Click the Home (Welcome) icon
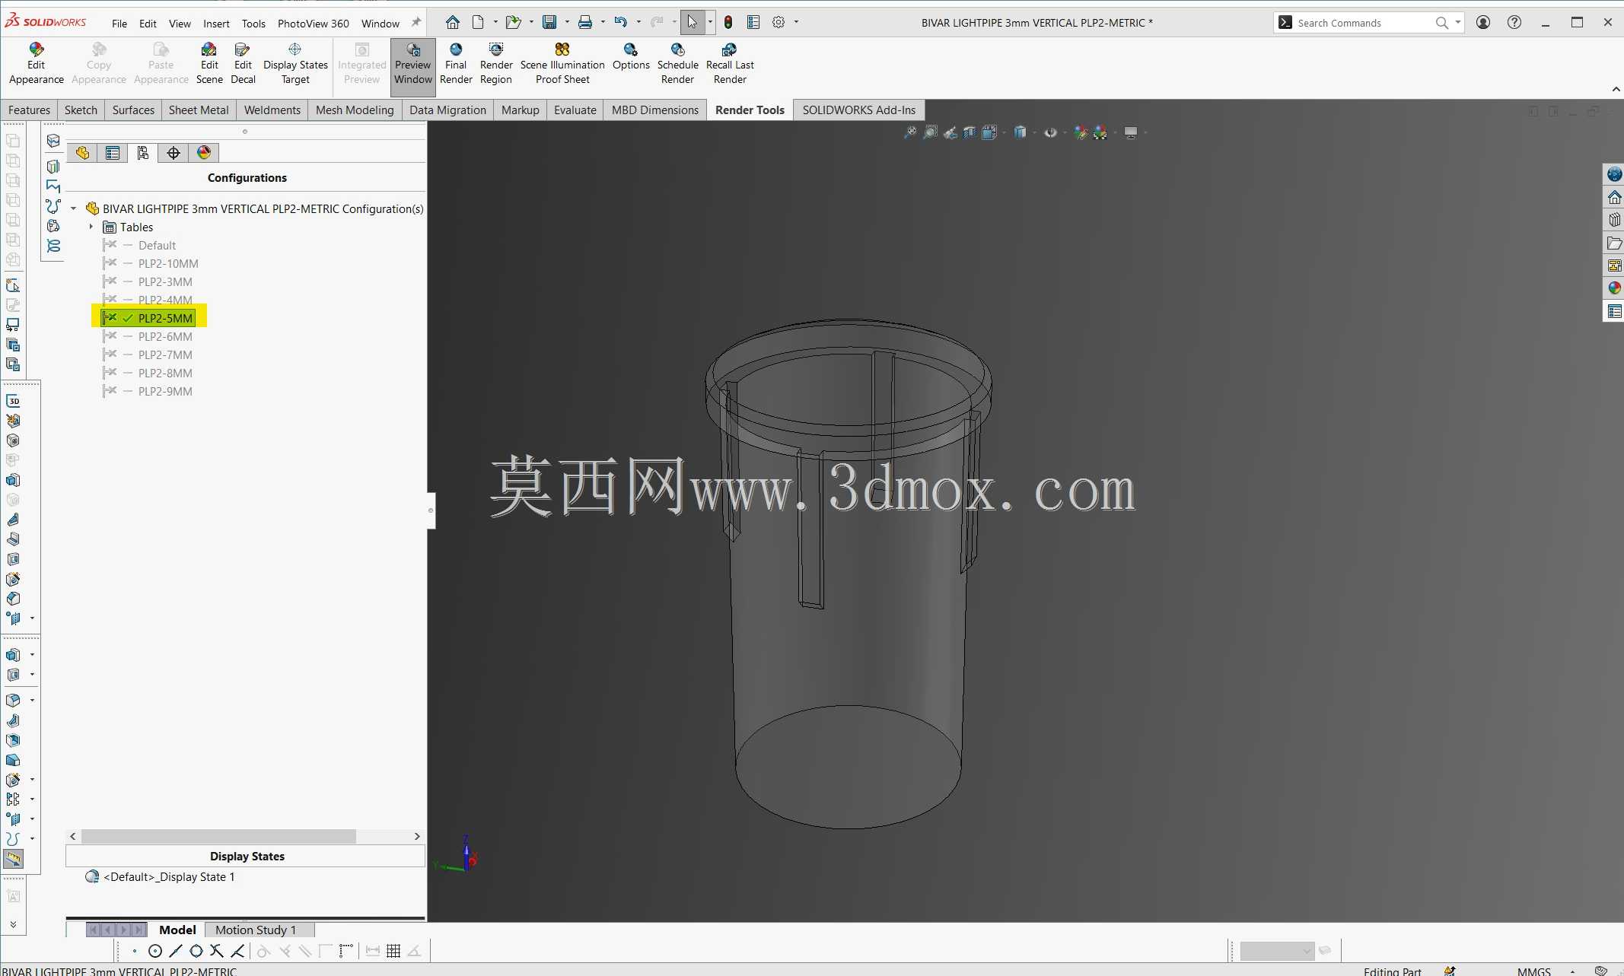The image size is (1624, 976). click(x=453, y=22)
